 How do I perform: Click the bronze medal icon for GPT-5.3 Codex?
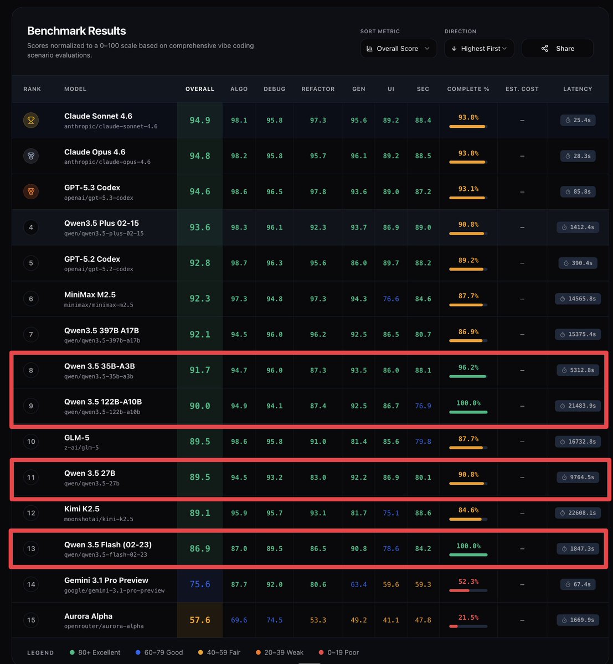click(31, 191)
